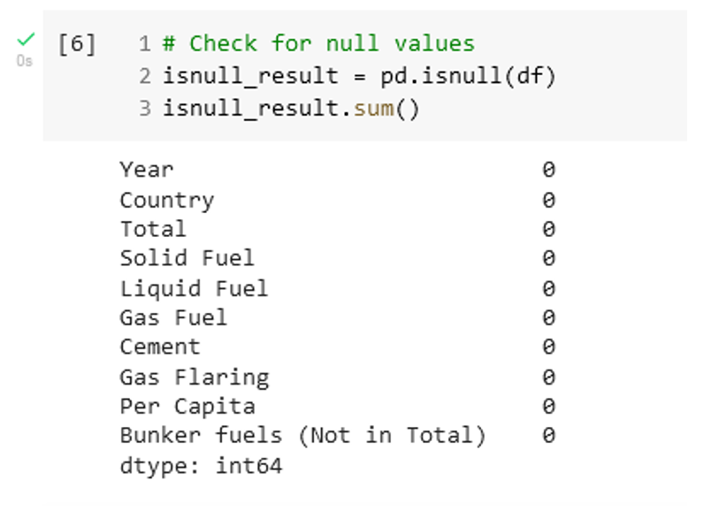Click line number 1 in the code cell
Screen dimensions: 711x526
coord(145,43)
